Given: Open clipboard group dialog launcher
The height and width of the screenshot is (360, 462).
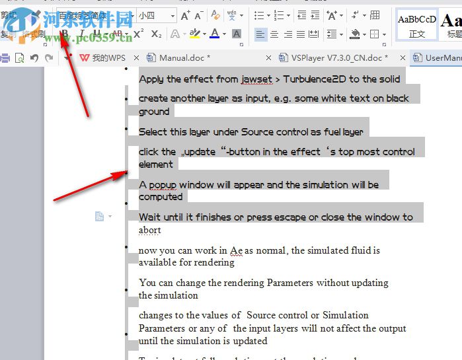Looking at the screenshot, I should click(45, 45).
